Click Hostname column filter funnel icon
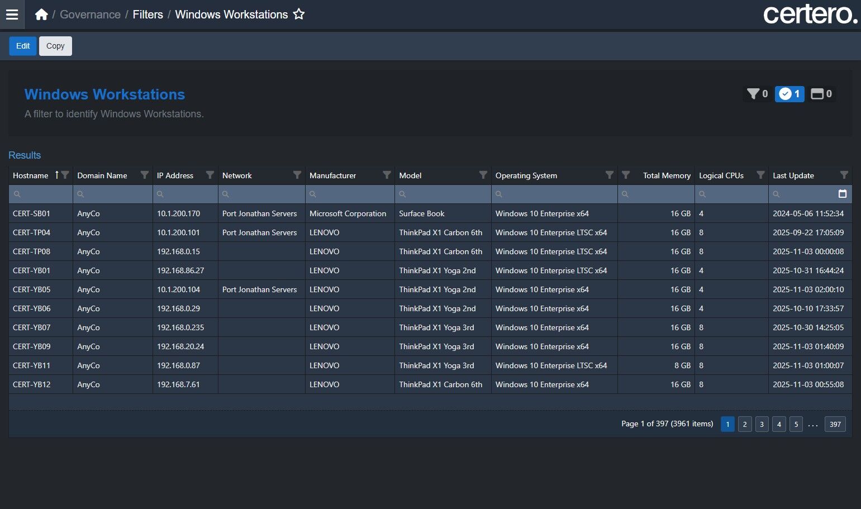The image size is (861, 509). [x=65, y=175]
